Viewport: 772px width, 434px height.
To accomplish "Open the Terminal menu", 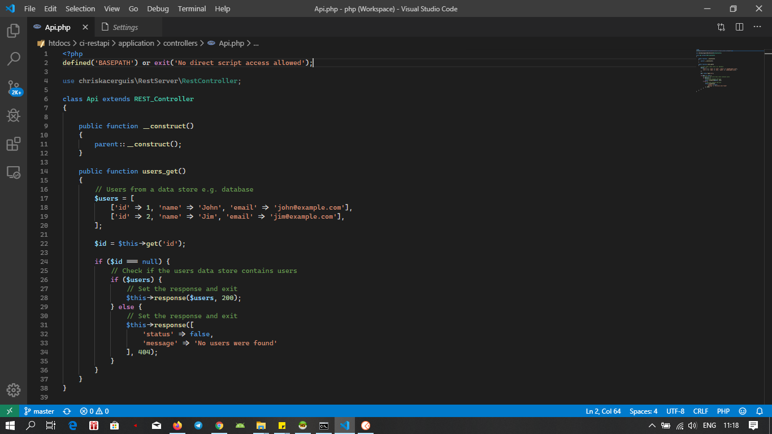I will point(191,8).
